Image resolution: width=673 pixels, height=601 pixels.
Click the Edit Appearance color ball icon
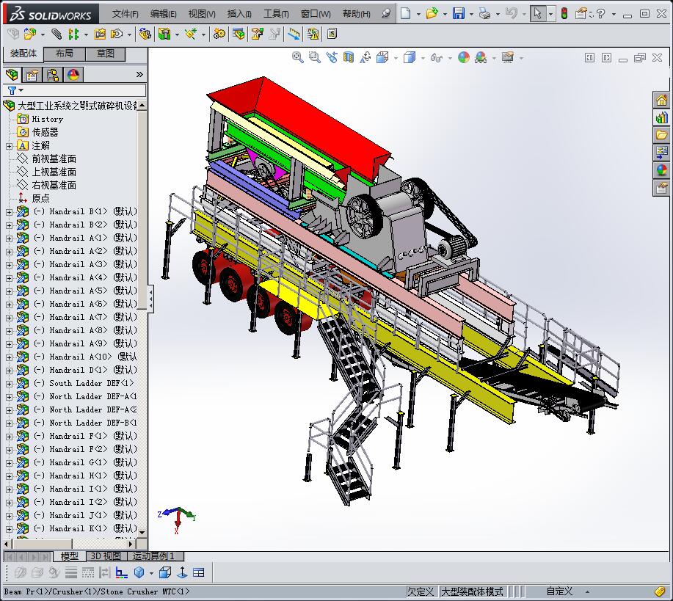(464, 57)
